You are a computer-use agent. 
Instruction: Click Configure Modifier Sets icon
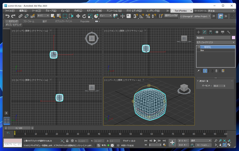tap(223, 71)
